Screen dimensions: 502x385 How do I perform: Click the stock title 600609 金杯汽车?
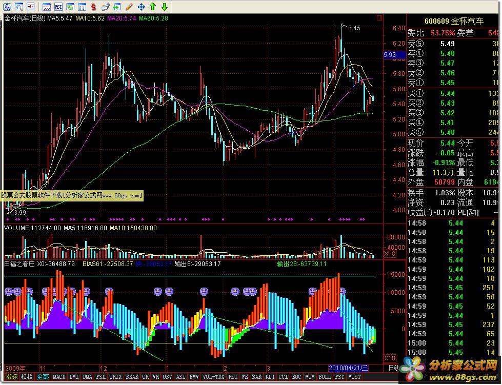coord(454,21)
